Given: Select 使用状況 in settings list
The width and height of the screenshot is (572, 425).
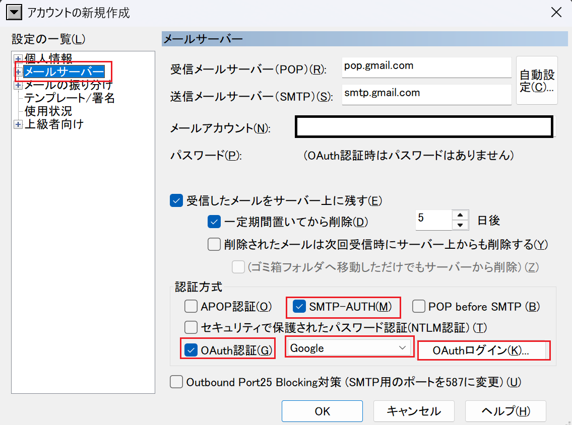Looking at the screenshot, I should (48, 111).
